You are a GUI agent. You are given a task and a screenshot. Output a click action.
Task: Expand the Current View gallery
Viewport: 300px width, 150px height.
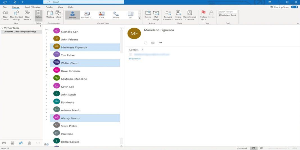139,18
